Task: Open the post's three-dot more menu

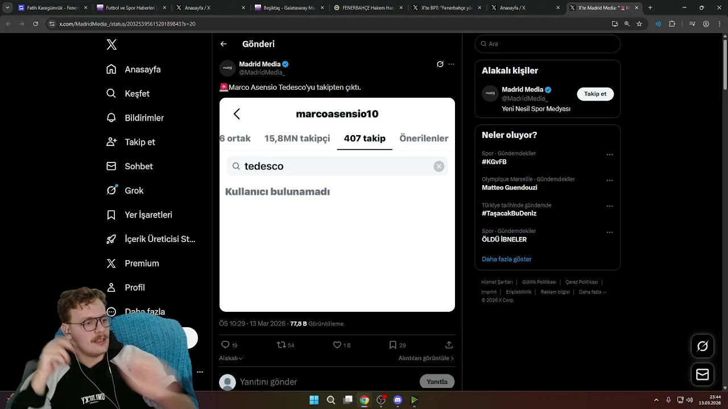Action: (x=451, y=64)
